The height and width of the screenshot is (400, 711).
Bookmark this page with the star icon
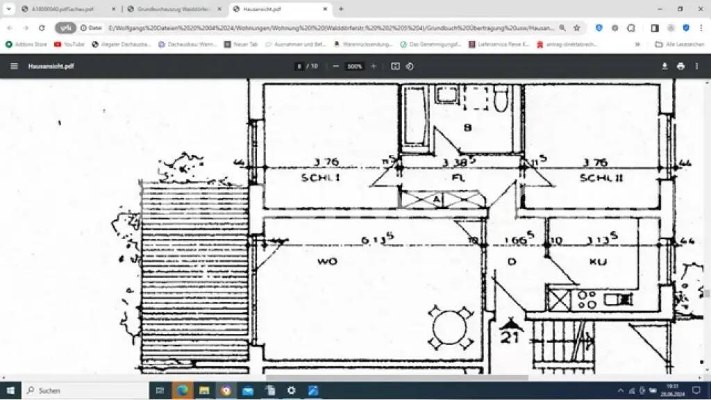coord(576,28)
